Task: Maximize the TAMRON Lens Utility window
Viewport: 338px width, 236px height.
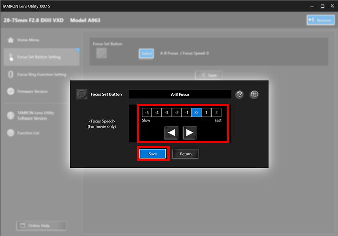Action: click(x=322, y=6)
